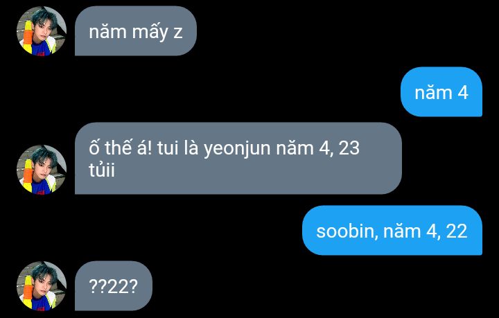This screenshot has width=499, height=318.
Task: Open sender avatar beside 'năm mấy z' message
Action: click(x=42, y=31)
